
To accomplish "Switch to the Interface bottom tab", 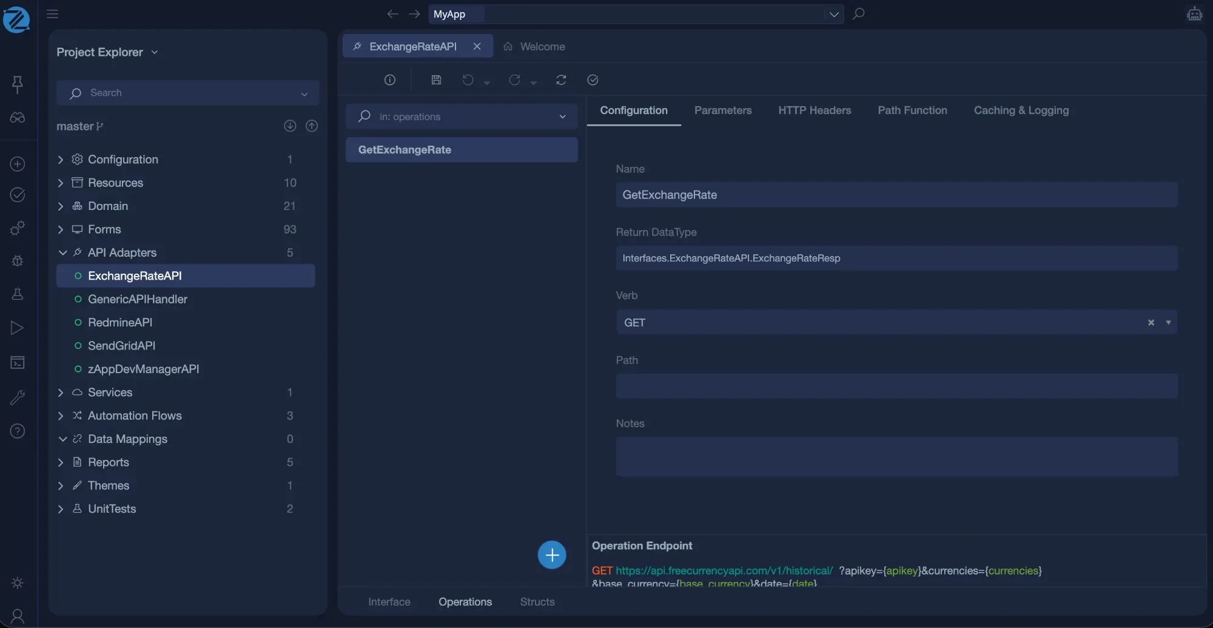I will click(389, 602).
